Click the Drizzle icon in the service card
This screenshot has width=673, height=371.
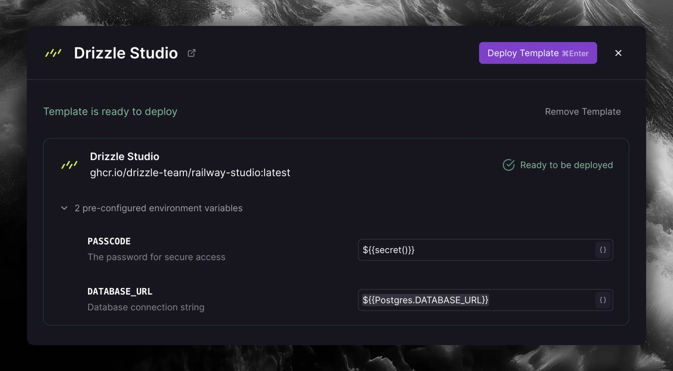pos(69,165)
